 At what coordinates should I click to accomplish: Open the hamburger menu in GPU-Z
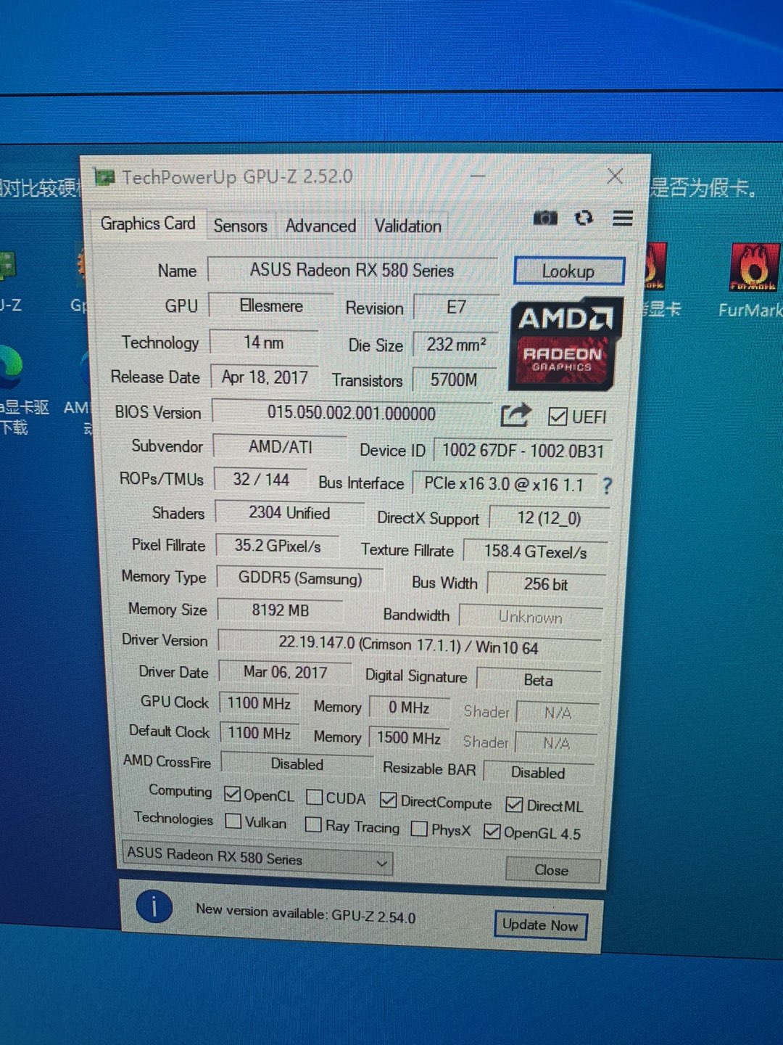tap(623, 218)
